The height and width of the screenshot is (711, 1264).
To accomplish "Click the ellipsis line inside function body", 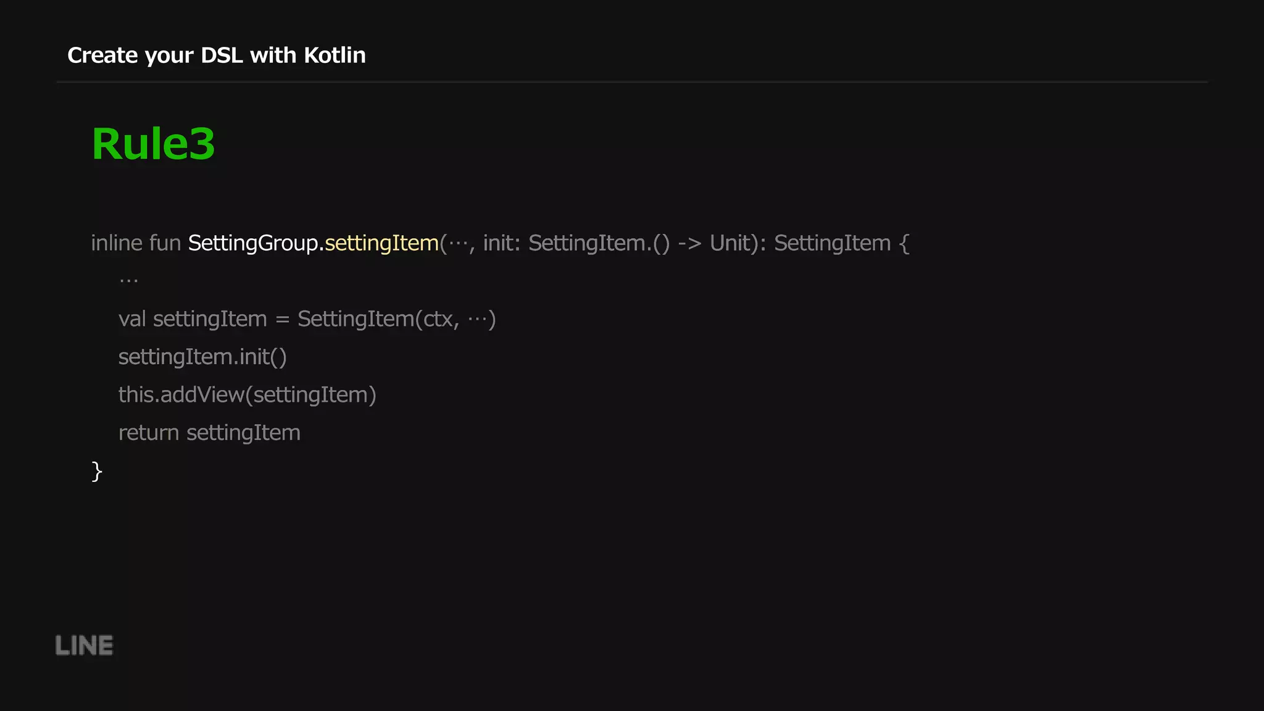I will 128,281.
